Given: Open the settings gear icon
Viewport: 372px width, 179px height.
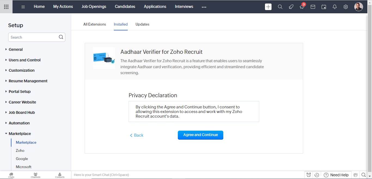Looking at the screenshot, I should [346, 7].
